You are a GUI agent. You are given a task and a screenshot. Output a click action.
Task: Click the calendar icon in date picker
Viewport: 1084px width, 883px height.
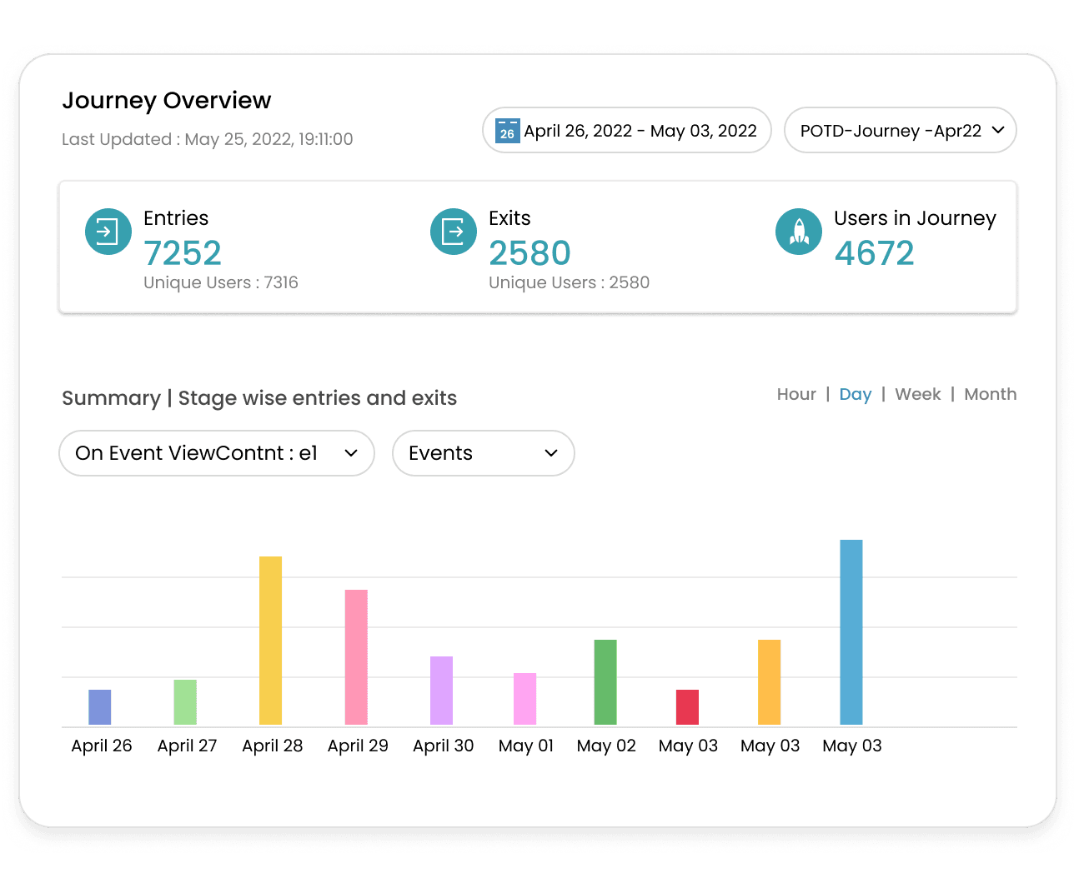(506, 130)
